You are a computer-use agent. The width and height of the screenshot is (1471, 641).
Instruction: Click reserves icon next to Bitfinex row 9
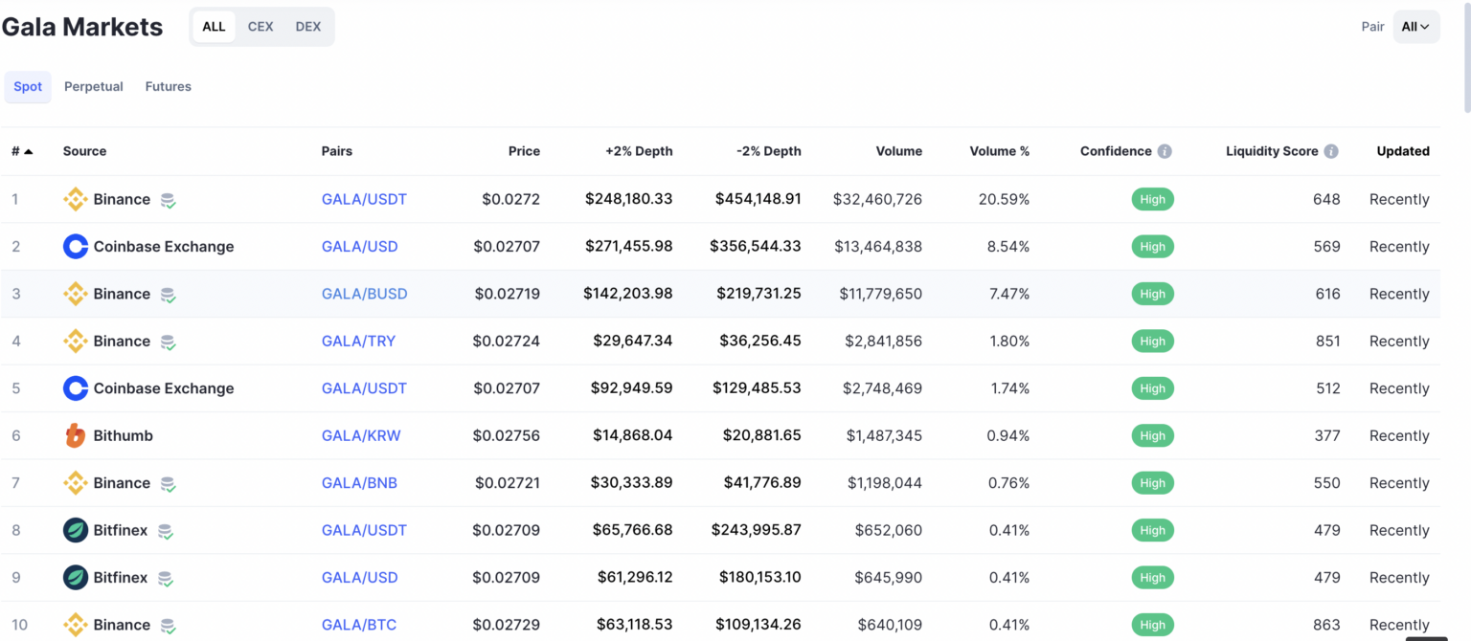tap(166, 578)
